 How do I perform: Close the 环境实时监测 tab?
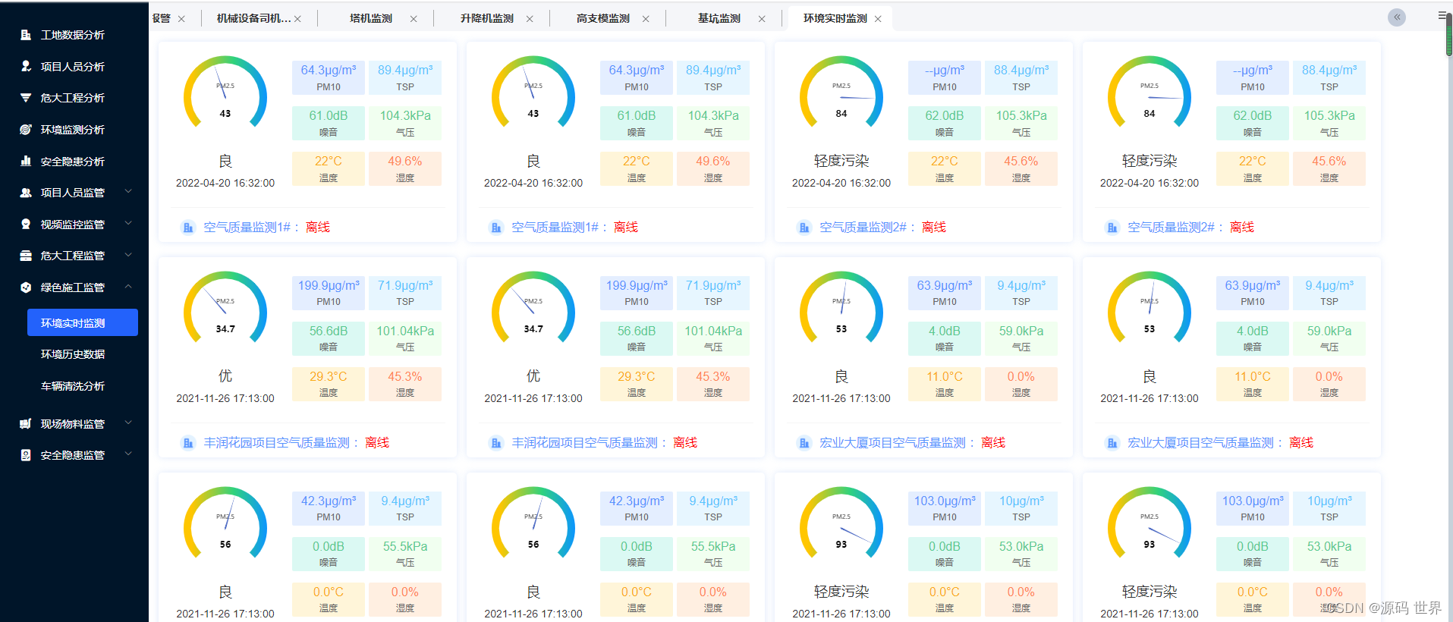(878, 19)
